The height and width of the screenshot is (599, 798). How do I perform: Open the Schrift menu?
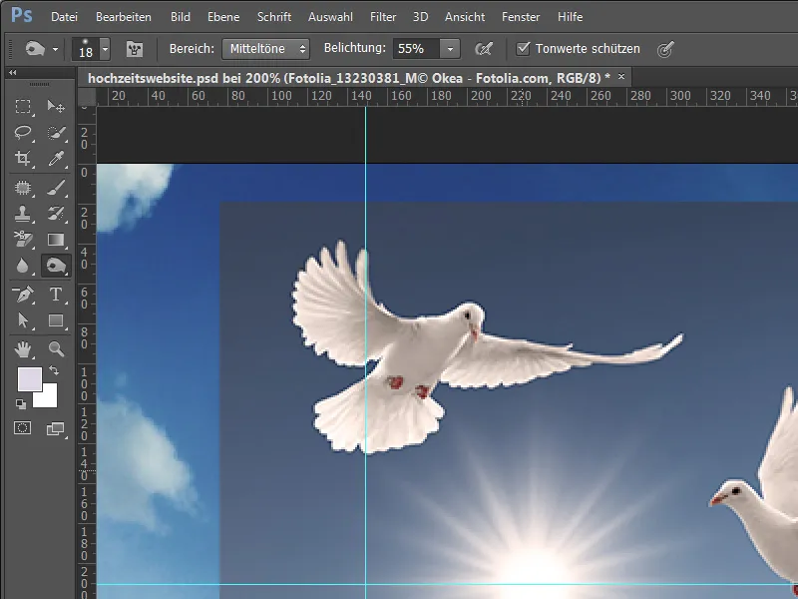tap(274, 17)
